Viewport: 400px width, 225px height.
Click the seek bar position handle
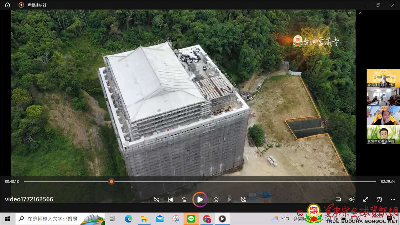tap(111, 181)
